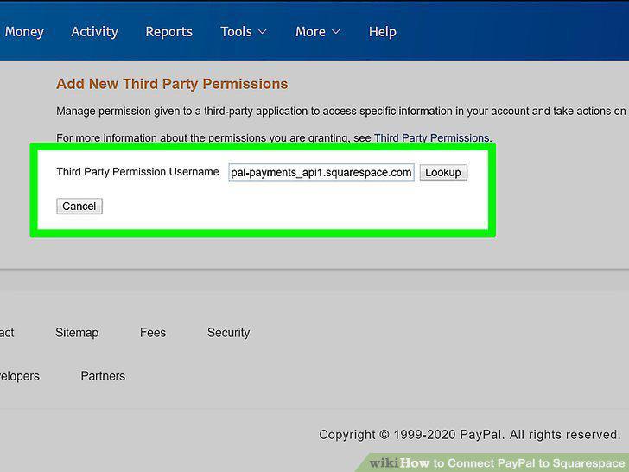
Task: Open the Sitemap footer link
Action: point(77,333)
